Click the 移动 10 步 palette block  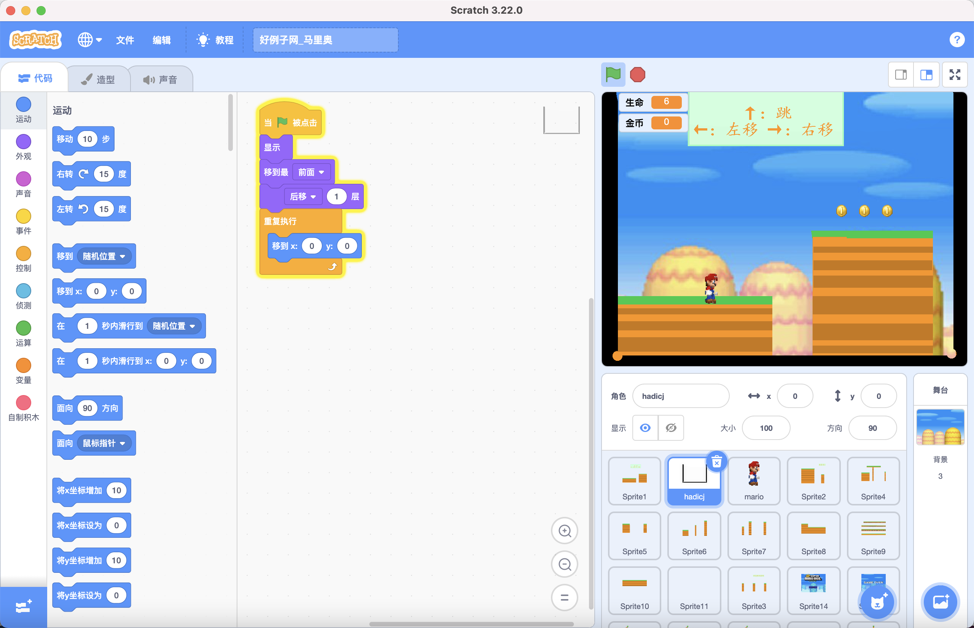(83, 139)
